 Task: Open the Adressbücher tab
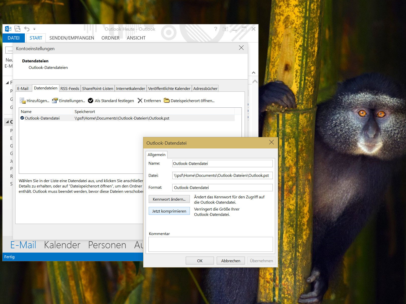205,88
